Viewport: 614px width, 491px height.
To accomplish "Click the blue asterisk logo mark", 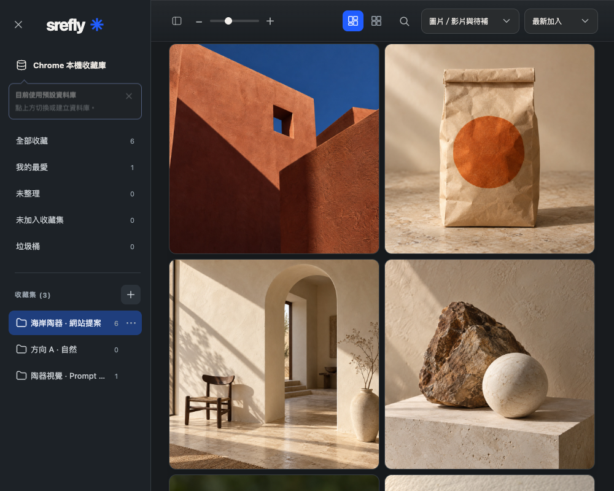I will [97, 25].
